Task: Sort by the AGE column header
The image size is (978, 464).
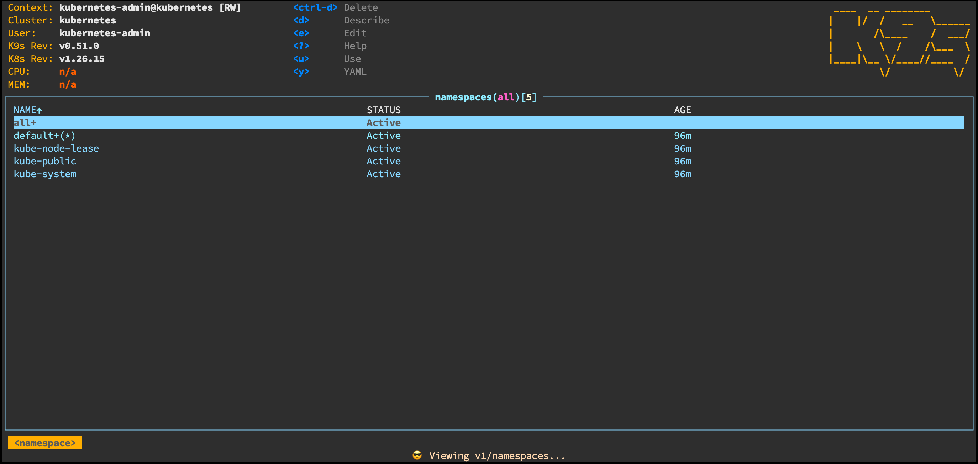Action: pos(682,110)
